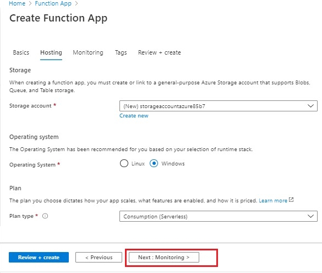Select the Windows operating system radio
The height and width of the screenshot is (273, 322).
tap(154, 164)
